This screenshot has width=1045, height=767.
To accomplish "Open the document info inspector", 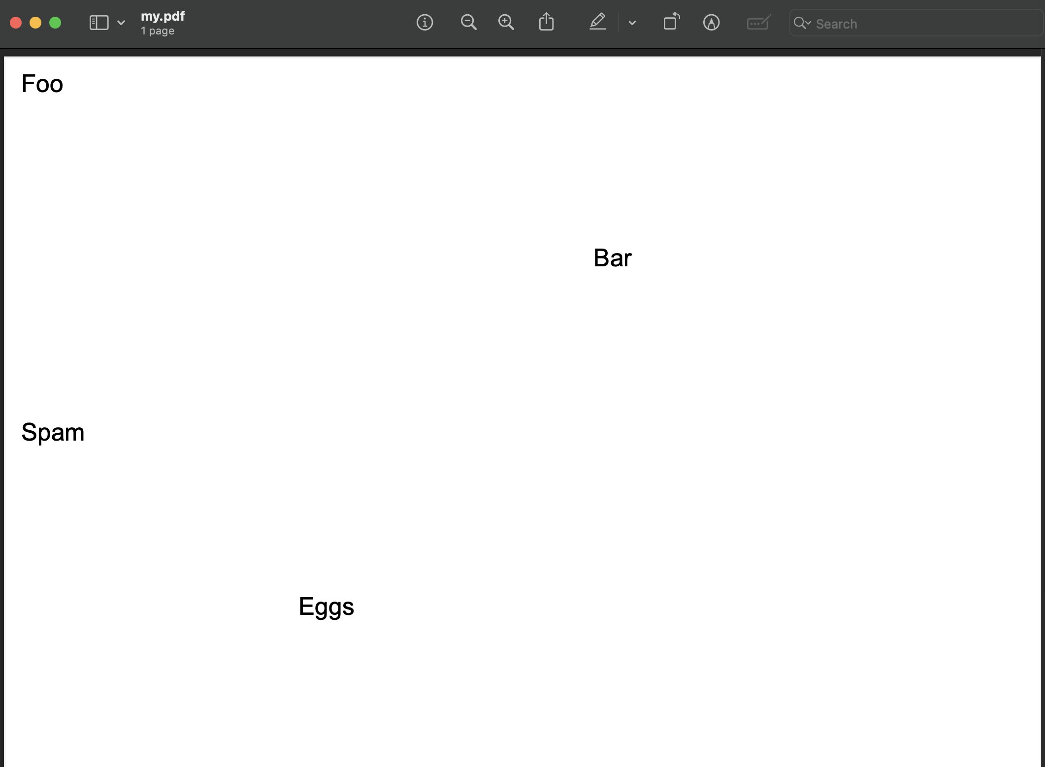I will 425,23.
